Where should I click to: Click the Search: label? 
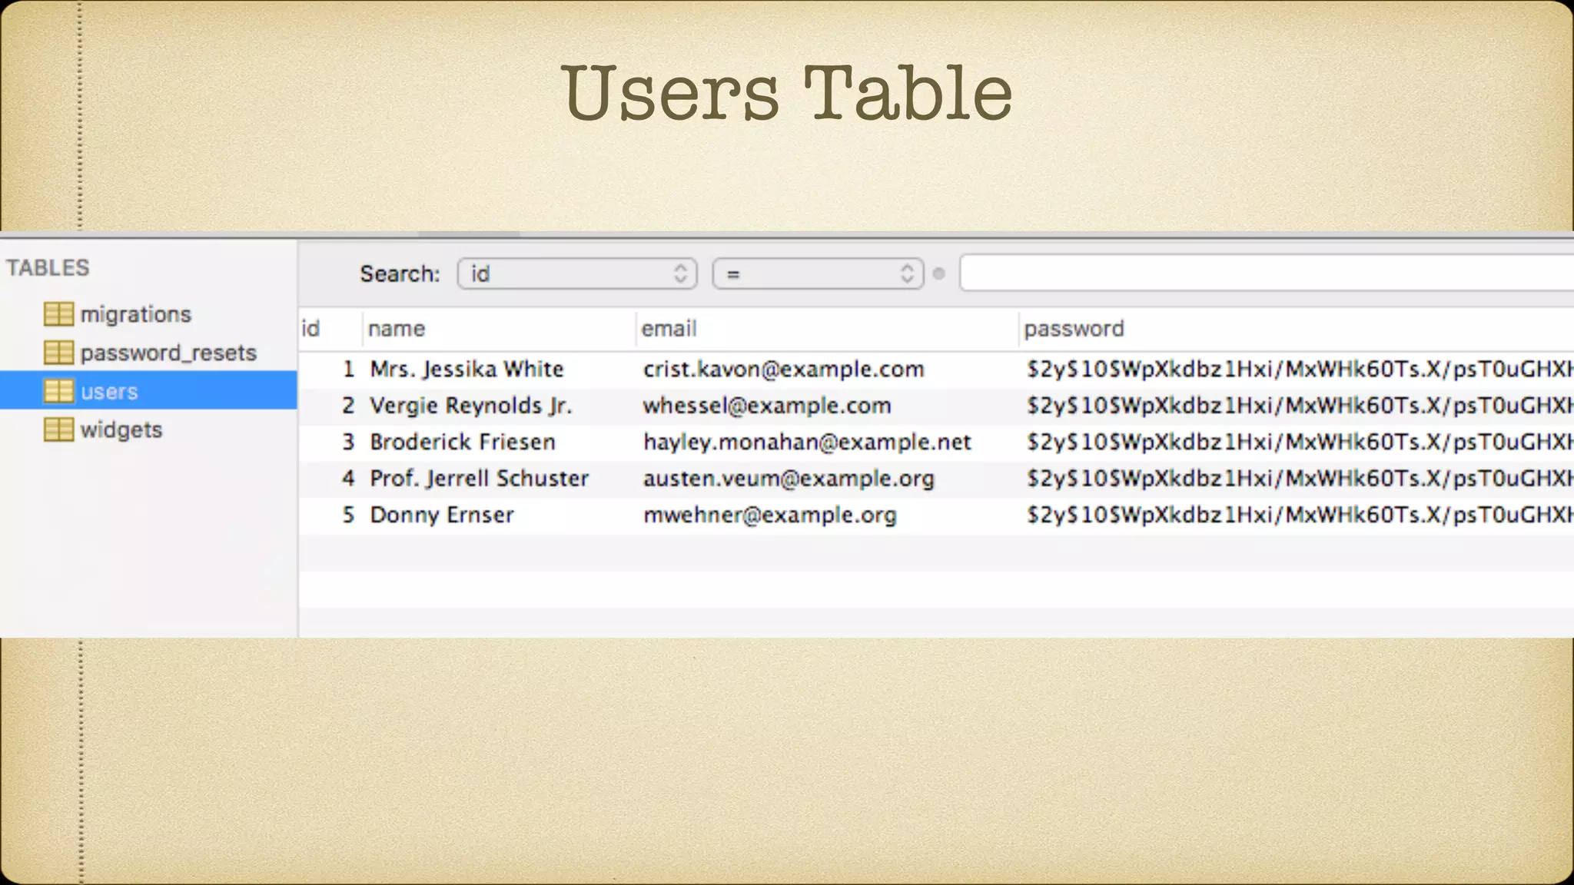click(400, 273)
